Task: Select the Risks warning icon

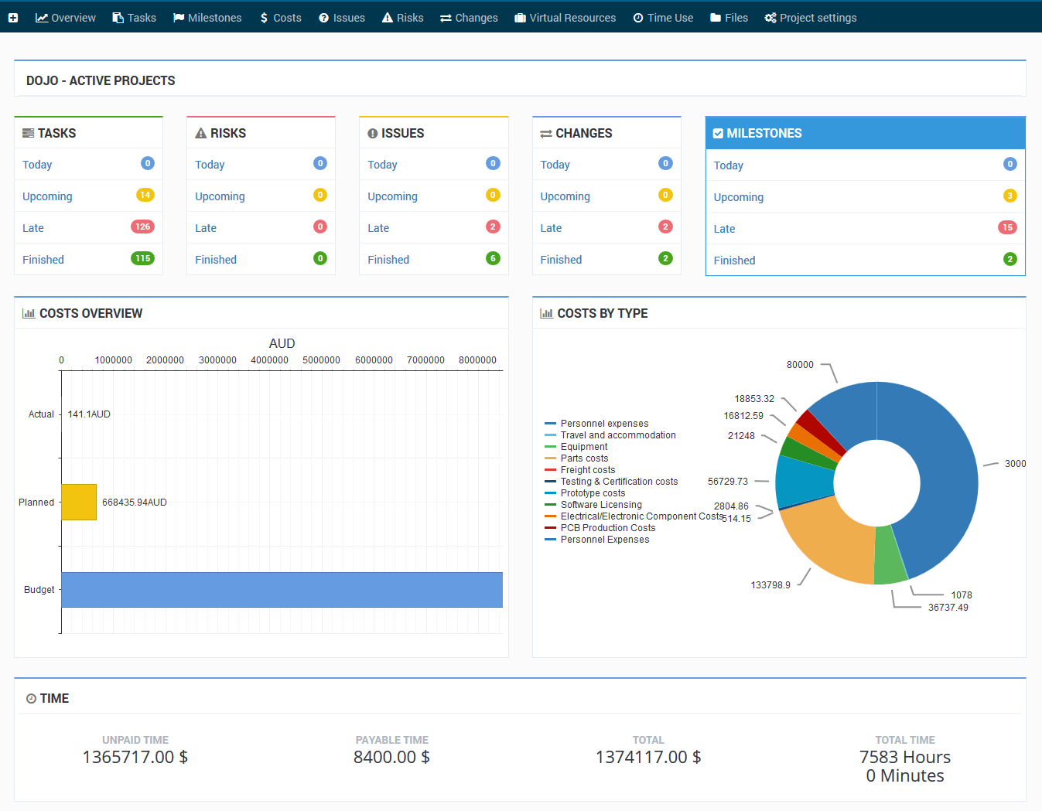Action: (x=386, y=17)
